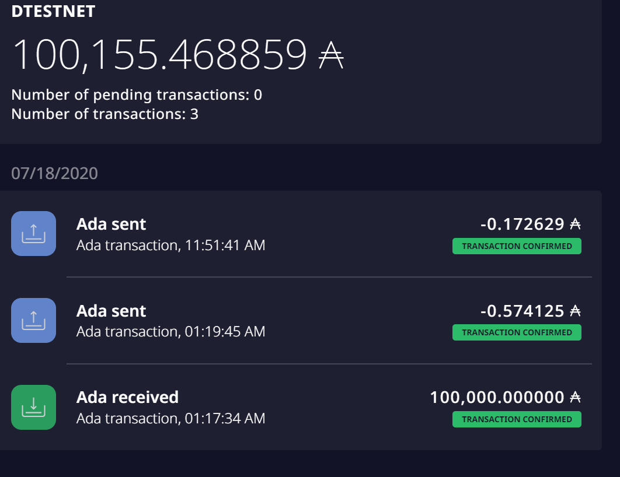Click the ADA symbol beside -0.574125
Image resolution: width=620 pixels, height=477 pixels.
click(x=576, y=311)
